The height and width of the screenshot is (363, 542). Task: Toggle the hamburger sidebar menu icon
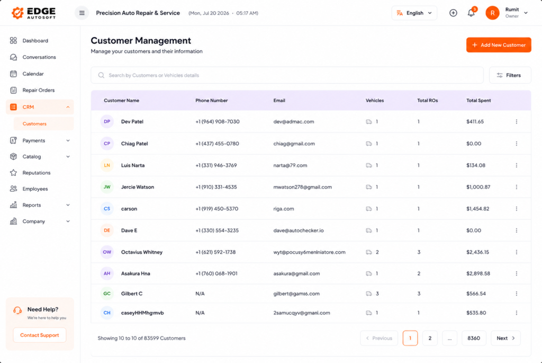click(x=82, y=13)
